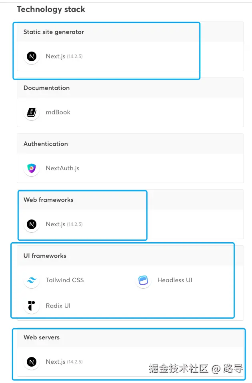Click the mdBook book icon
The height and width of the screenshot is (383, 252).
[x=32, y=112]
